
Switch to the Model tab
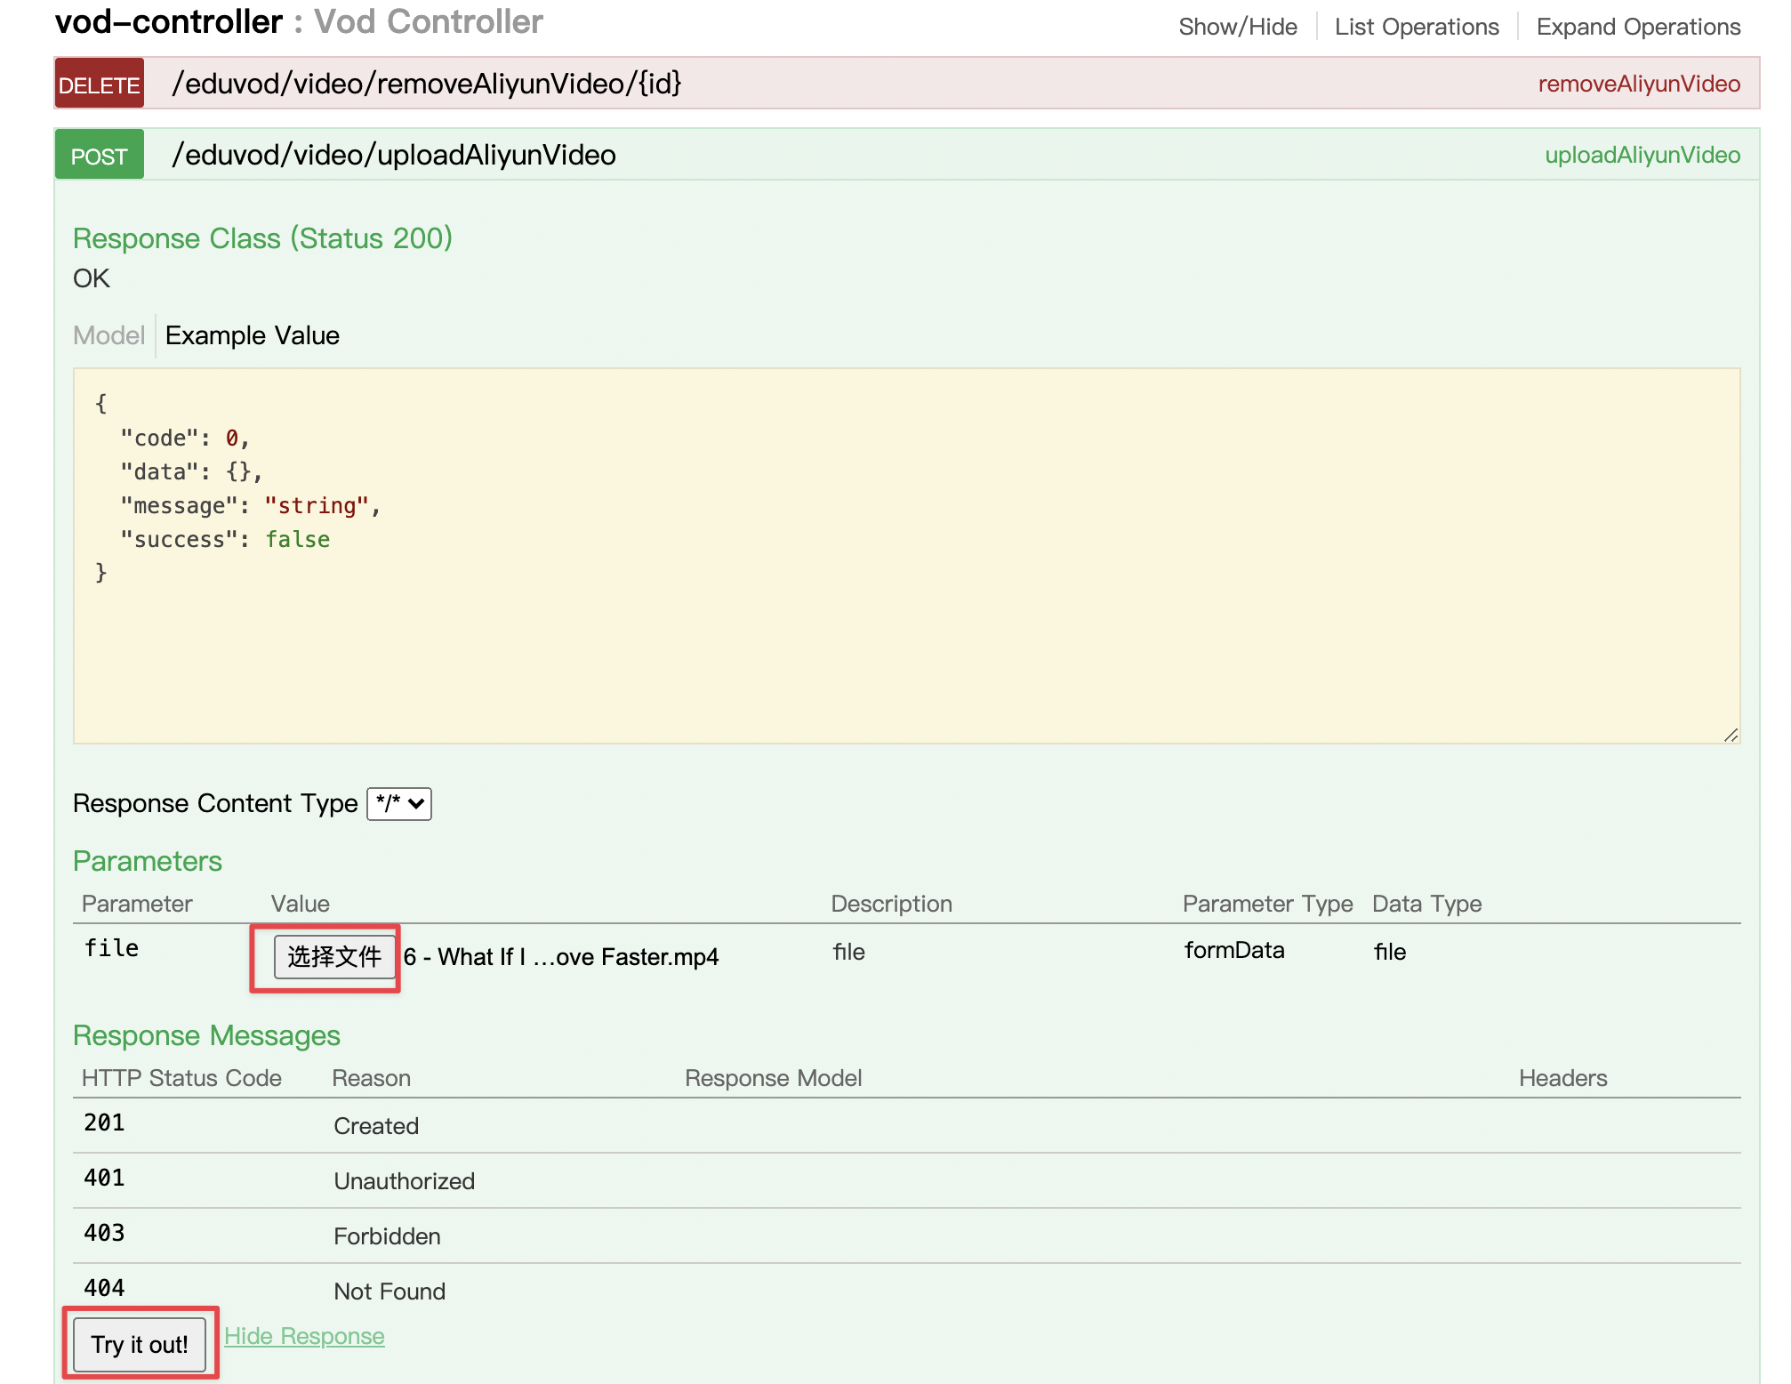click(108, 335)
